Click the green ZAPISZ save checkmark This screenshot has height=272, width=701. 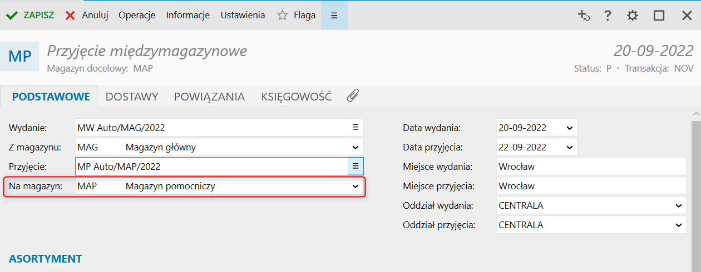tap(12, 16)
